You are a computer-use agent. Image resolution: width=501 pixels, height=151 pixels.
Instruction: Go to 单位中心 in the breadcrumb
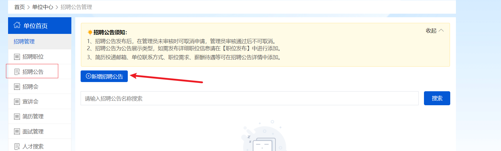point(43,7)
